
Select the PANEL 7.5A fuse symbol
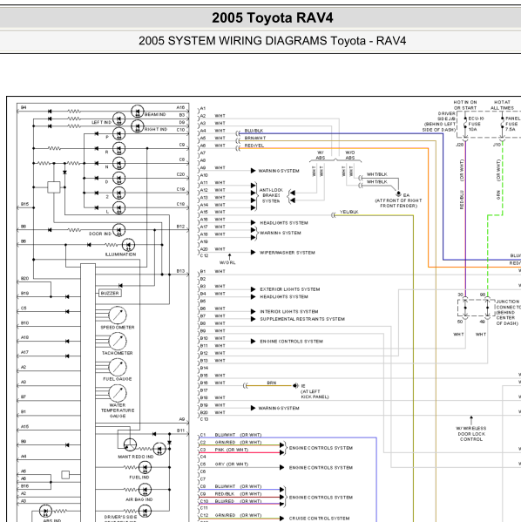pyautogui.click(x=503, y=124)
